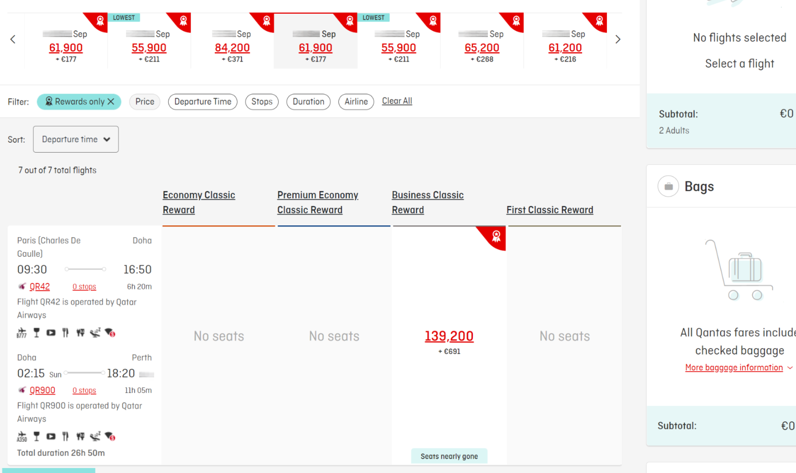Open the Departure Time filter
Screen dimensions: 796x473
pyautogui.click(x=203, y=102)
